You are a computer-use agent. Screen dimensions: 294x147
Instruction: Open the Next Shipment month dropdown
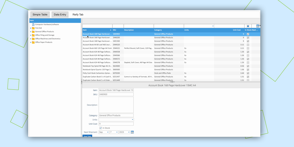[108, 132]
